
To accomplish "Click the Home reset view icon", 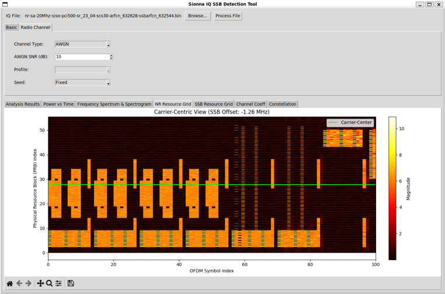I will [9, 283].
